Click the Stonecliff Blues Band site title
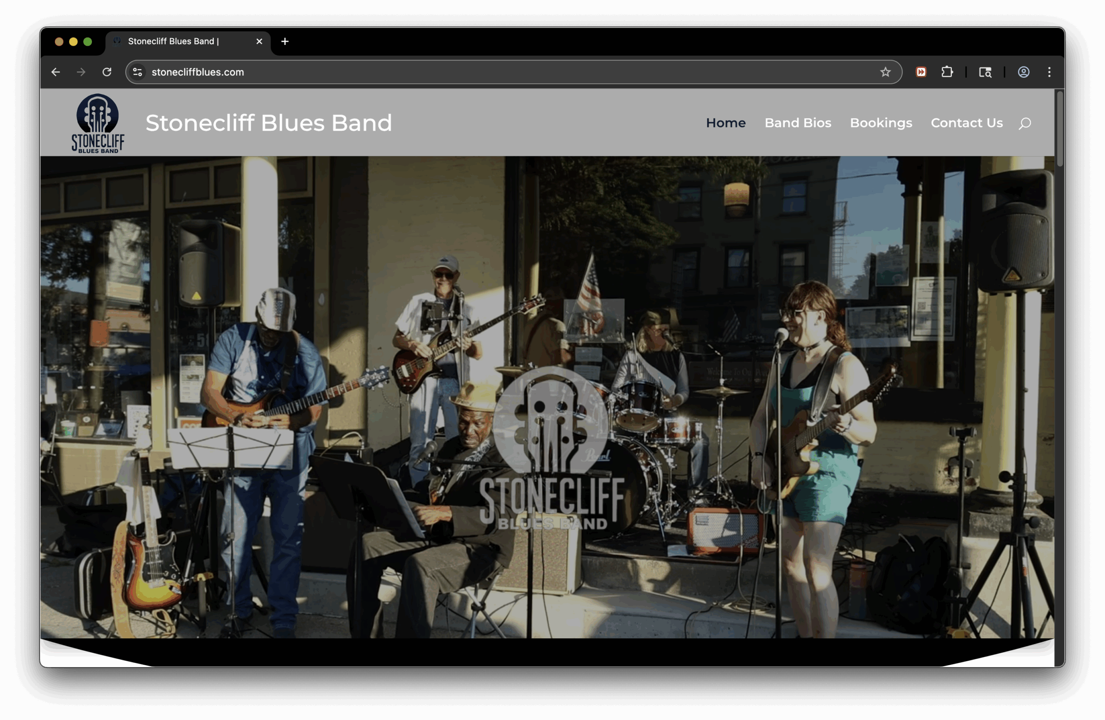Viewport: 1105px width, 720px height. [269, 123]
